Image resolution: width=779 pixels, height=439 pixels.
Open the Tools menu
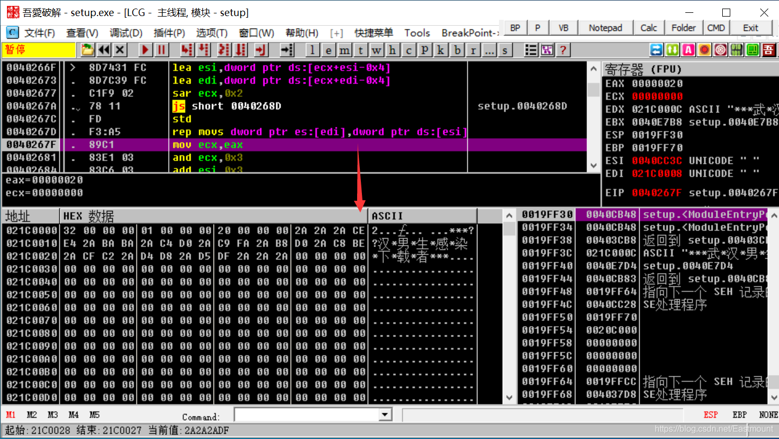coord(417,33)
